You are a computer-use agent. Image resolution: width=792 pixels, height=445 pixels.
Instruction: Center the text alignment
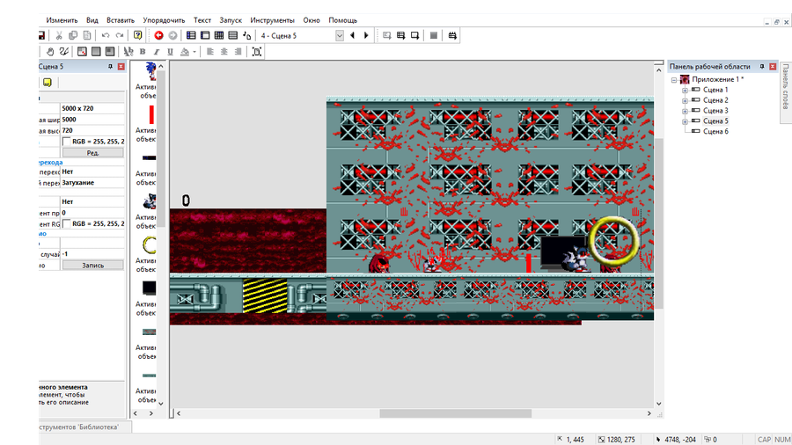224,52
